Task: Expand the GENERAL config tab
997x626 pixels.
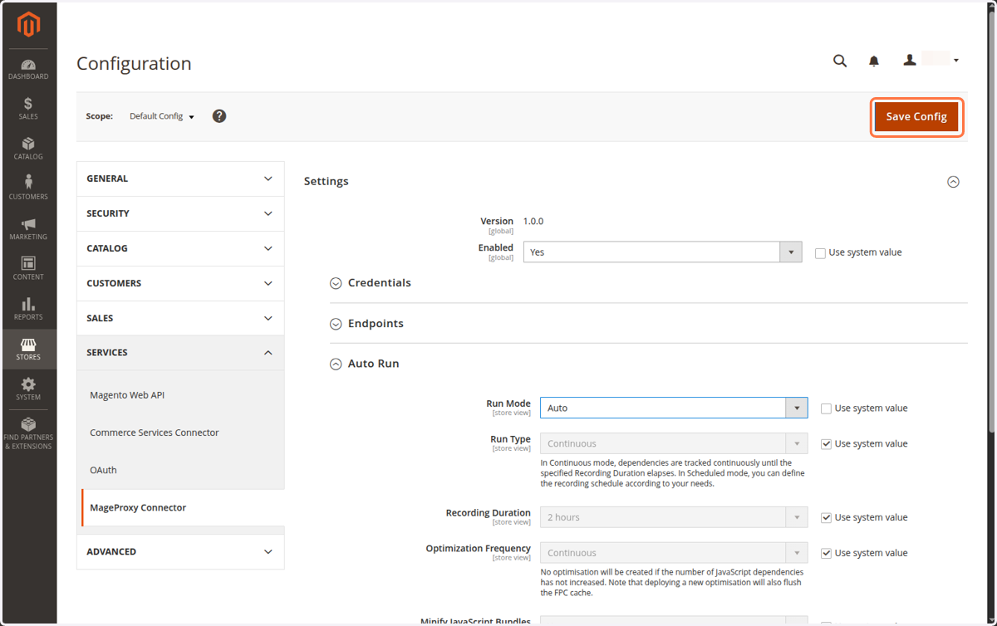Action: [x=180, y=179]
